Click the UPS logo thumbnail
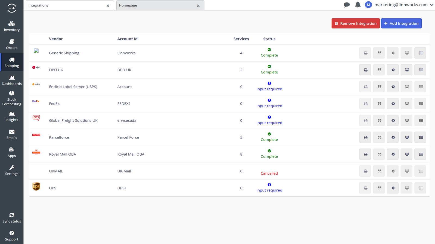Image resolution: width=435 pixels, height=244 pixels. 36,187
